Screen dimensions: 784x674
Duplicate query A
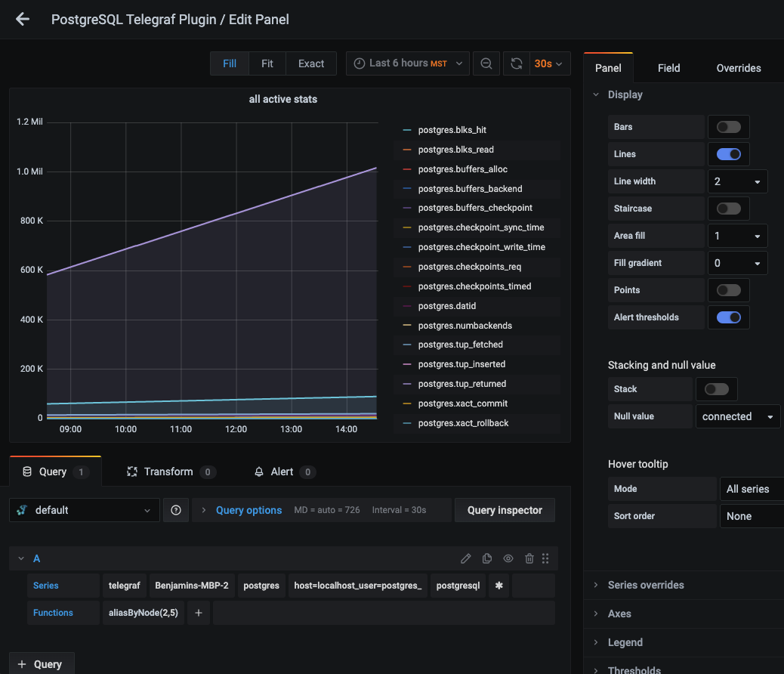[x=487, y=558]
